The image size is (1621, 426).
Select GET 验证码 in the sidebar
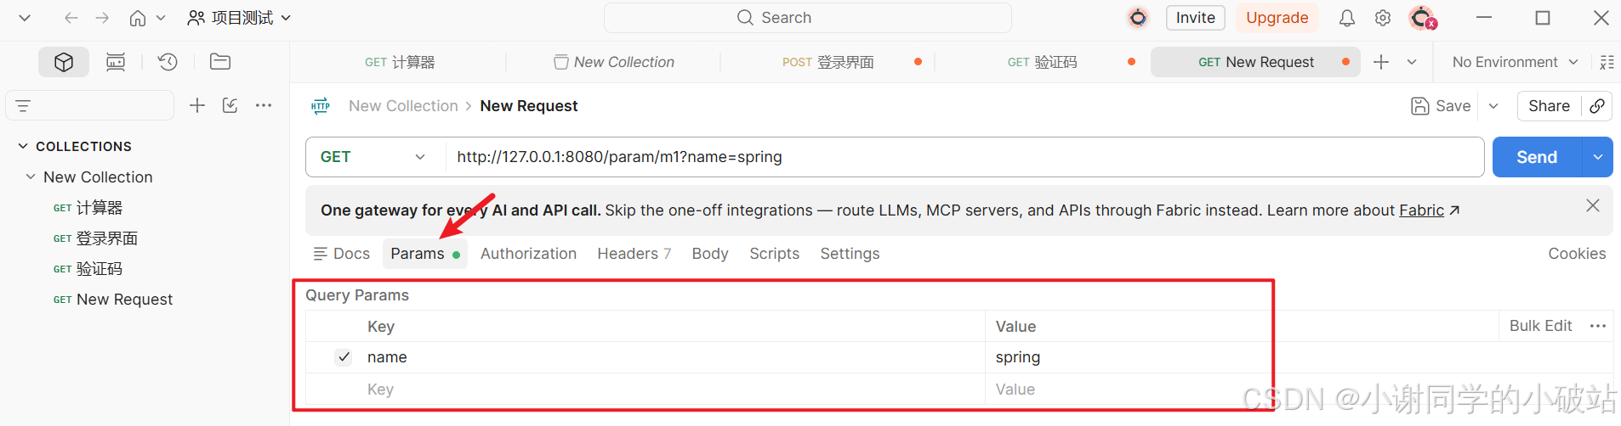click(88, 269)
